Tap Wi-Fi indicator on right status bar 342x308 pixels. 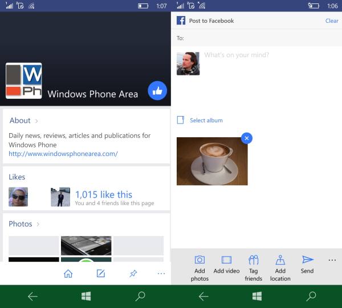click(x=202, y=6)
